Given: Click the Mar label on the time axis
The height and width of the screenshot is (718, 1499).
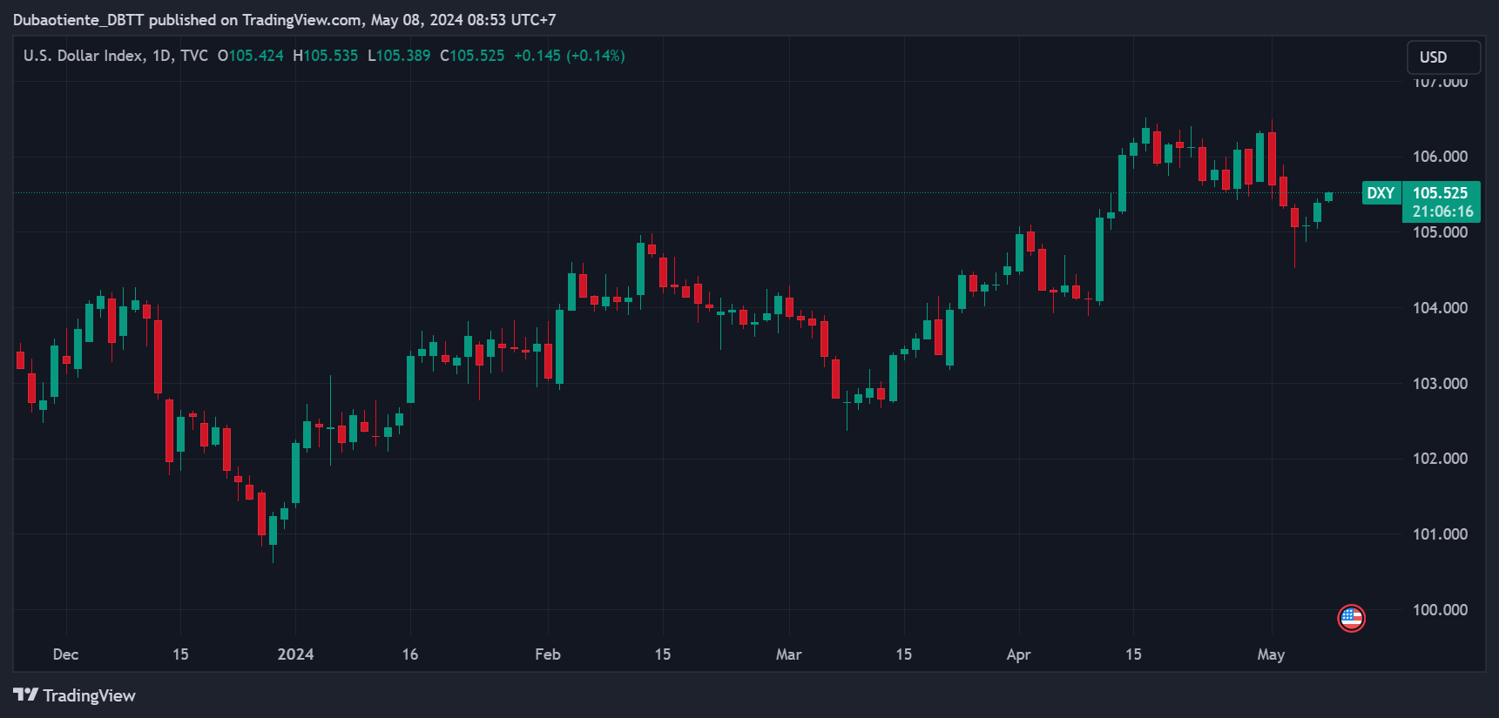Looking at the screenshot, I should 789,654.
